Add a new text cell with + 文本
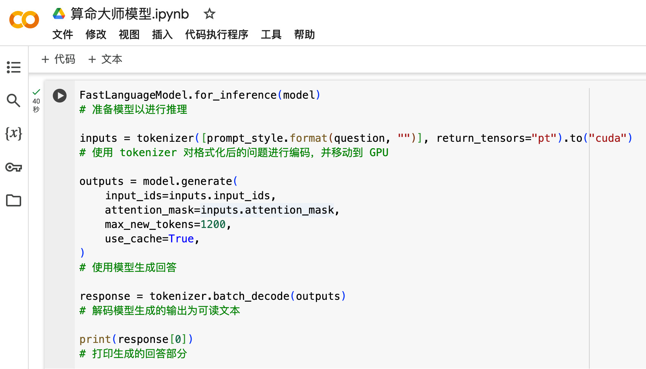646x369 pixels. click(105, 59)
